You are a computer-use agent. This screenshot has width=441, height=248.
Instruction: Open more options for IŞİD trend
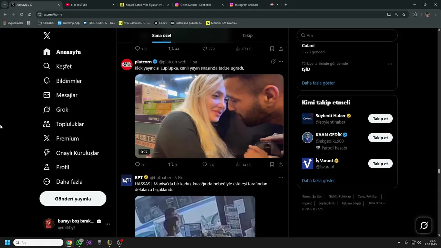click(x=390, y=64)
